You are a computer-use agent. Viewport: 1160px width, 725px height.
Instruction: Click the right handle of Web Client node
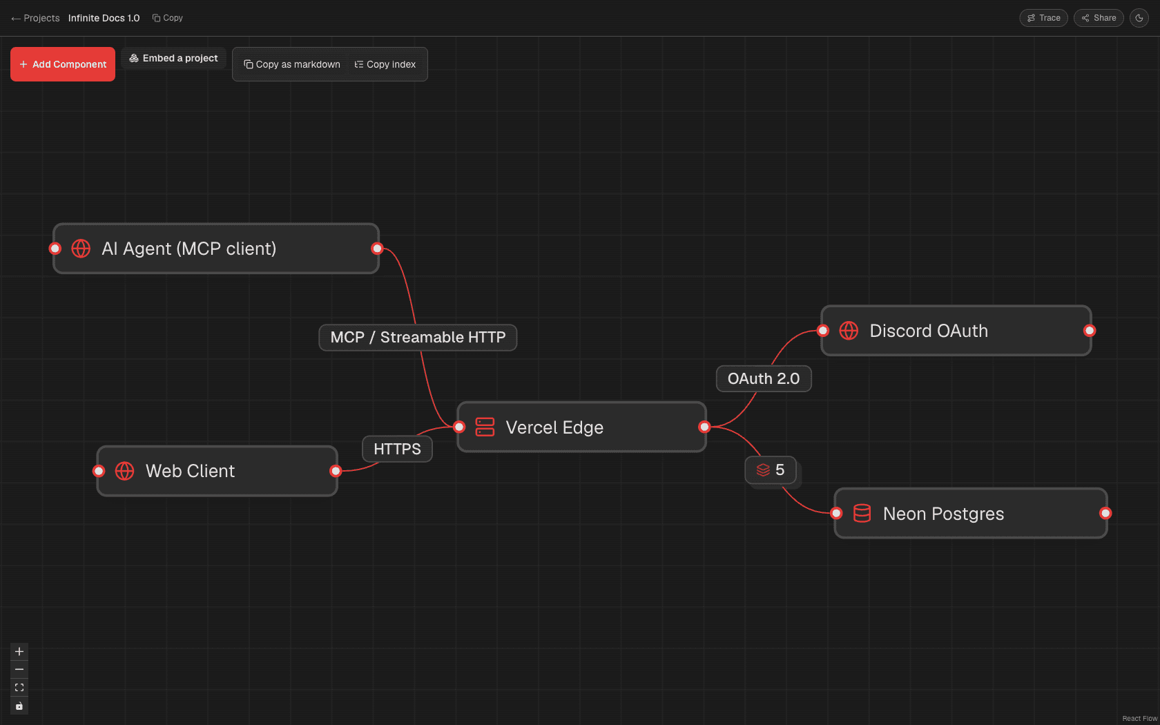pyautogui.click(x=336, y=471)
